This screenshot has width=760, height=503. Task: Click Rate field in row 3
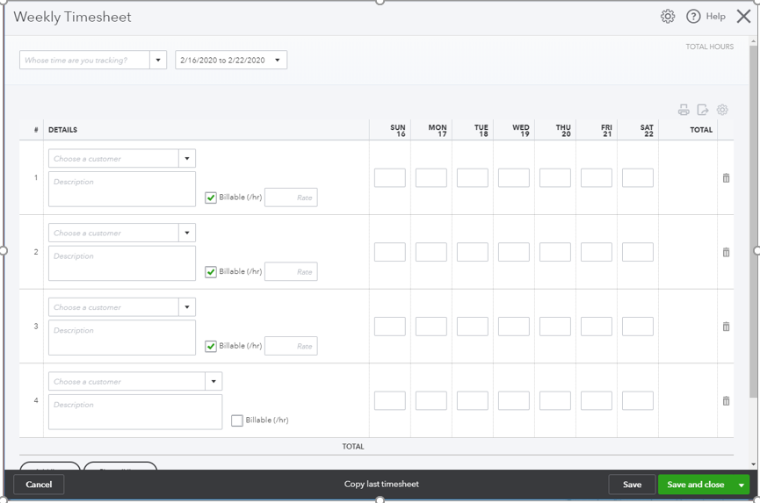pyautogui.click(x=291, y=346)
